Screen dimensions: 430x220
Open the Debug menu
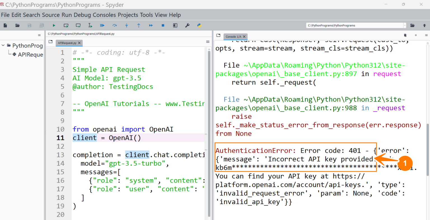[x=82, y=15]
